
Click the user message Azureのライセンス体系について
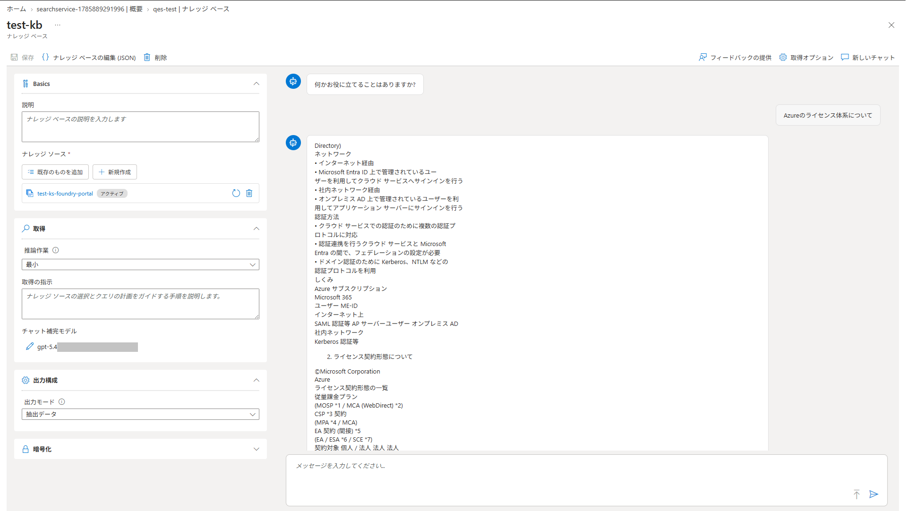(x=828, y=115)
